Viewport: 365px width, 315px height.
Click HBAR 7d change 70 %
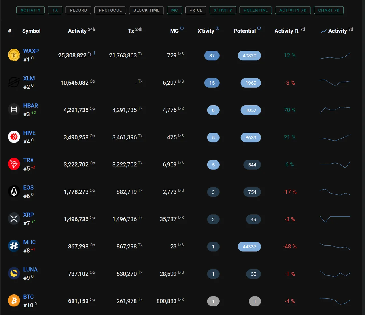(290, 110)
